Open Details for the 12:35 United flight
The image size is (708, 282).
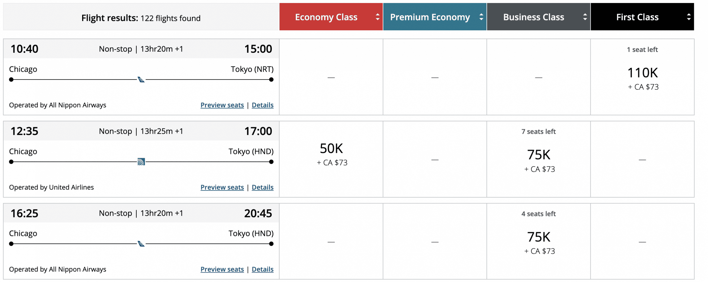[262, 187]
